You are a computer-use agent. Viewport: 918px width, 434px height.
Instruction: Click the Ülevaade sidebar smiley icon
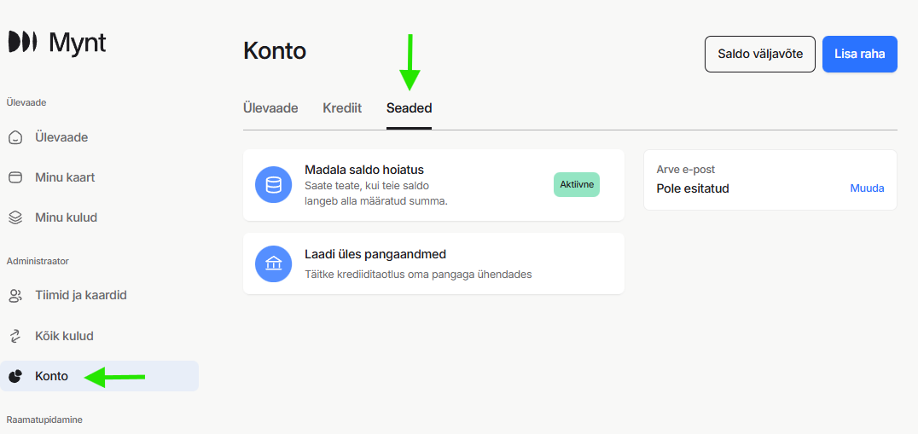(x=15, y=137)
